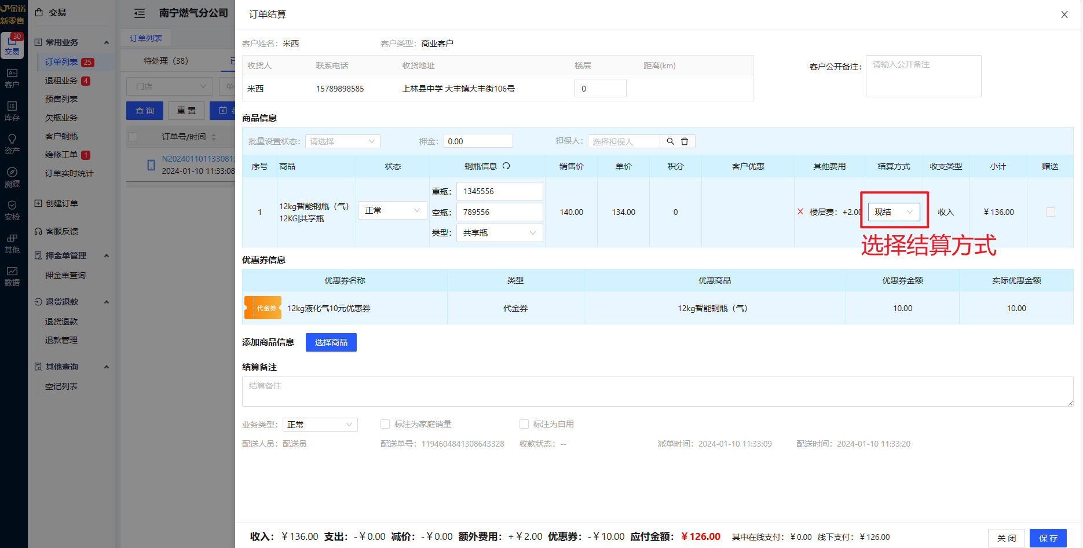Open the 类型 共享瓶 dropdown
The image size is (1083, 548).
point(500,233)
